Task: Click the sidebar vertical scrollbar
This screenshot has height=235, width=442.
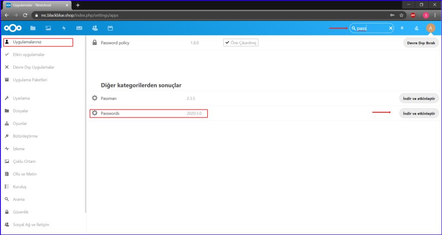Action: (85, 124)
